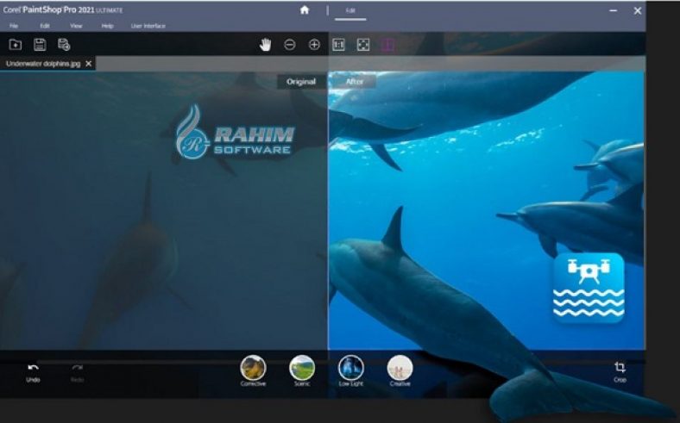Viewport: 680px width, 423px height.
Task: Select the Pan hand tool
Action: (266, 45)
